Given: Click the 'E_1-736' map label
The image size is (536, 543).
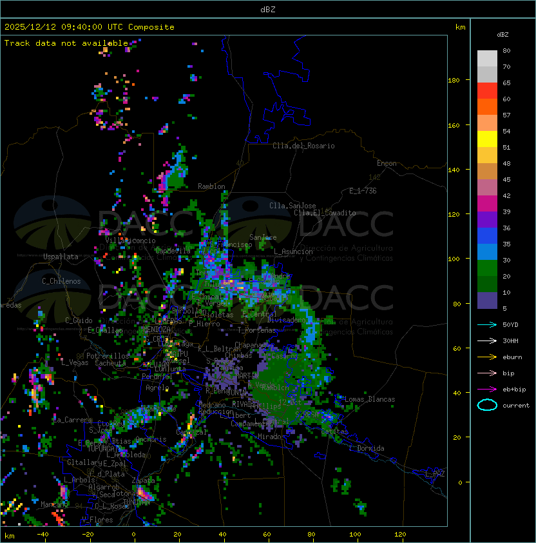Looking at the screenshot, I should 363,191.
